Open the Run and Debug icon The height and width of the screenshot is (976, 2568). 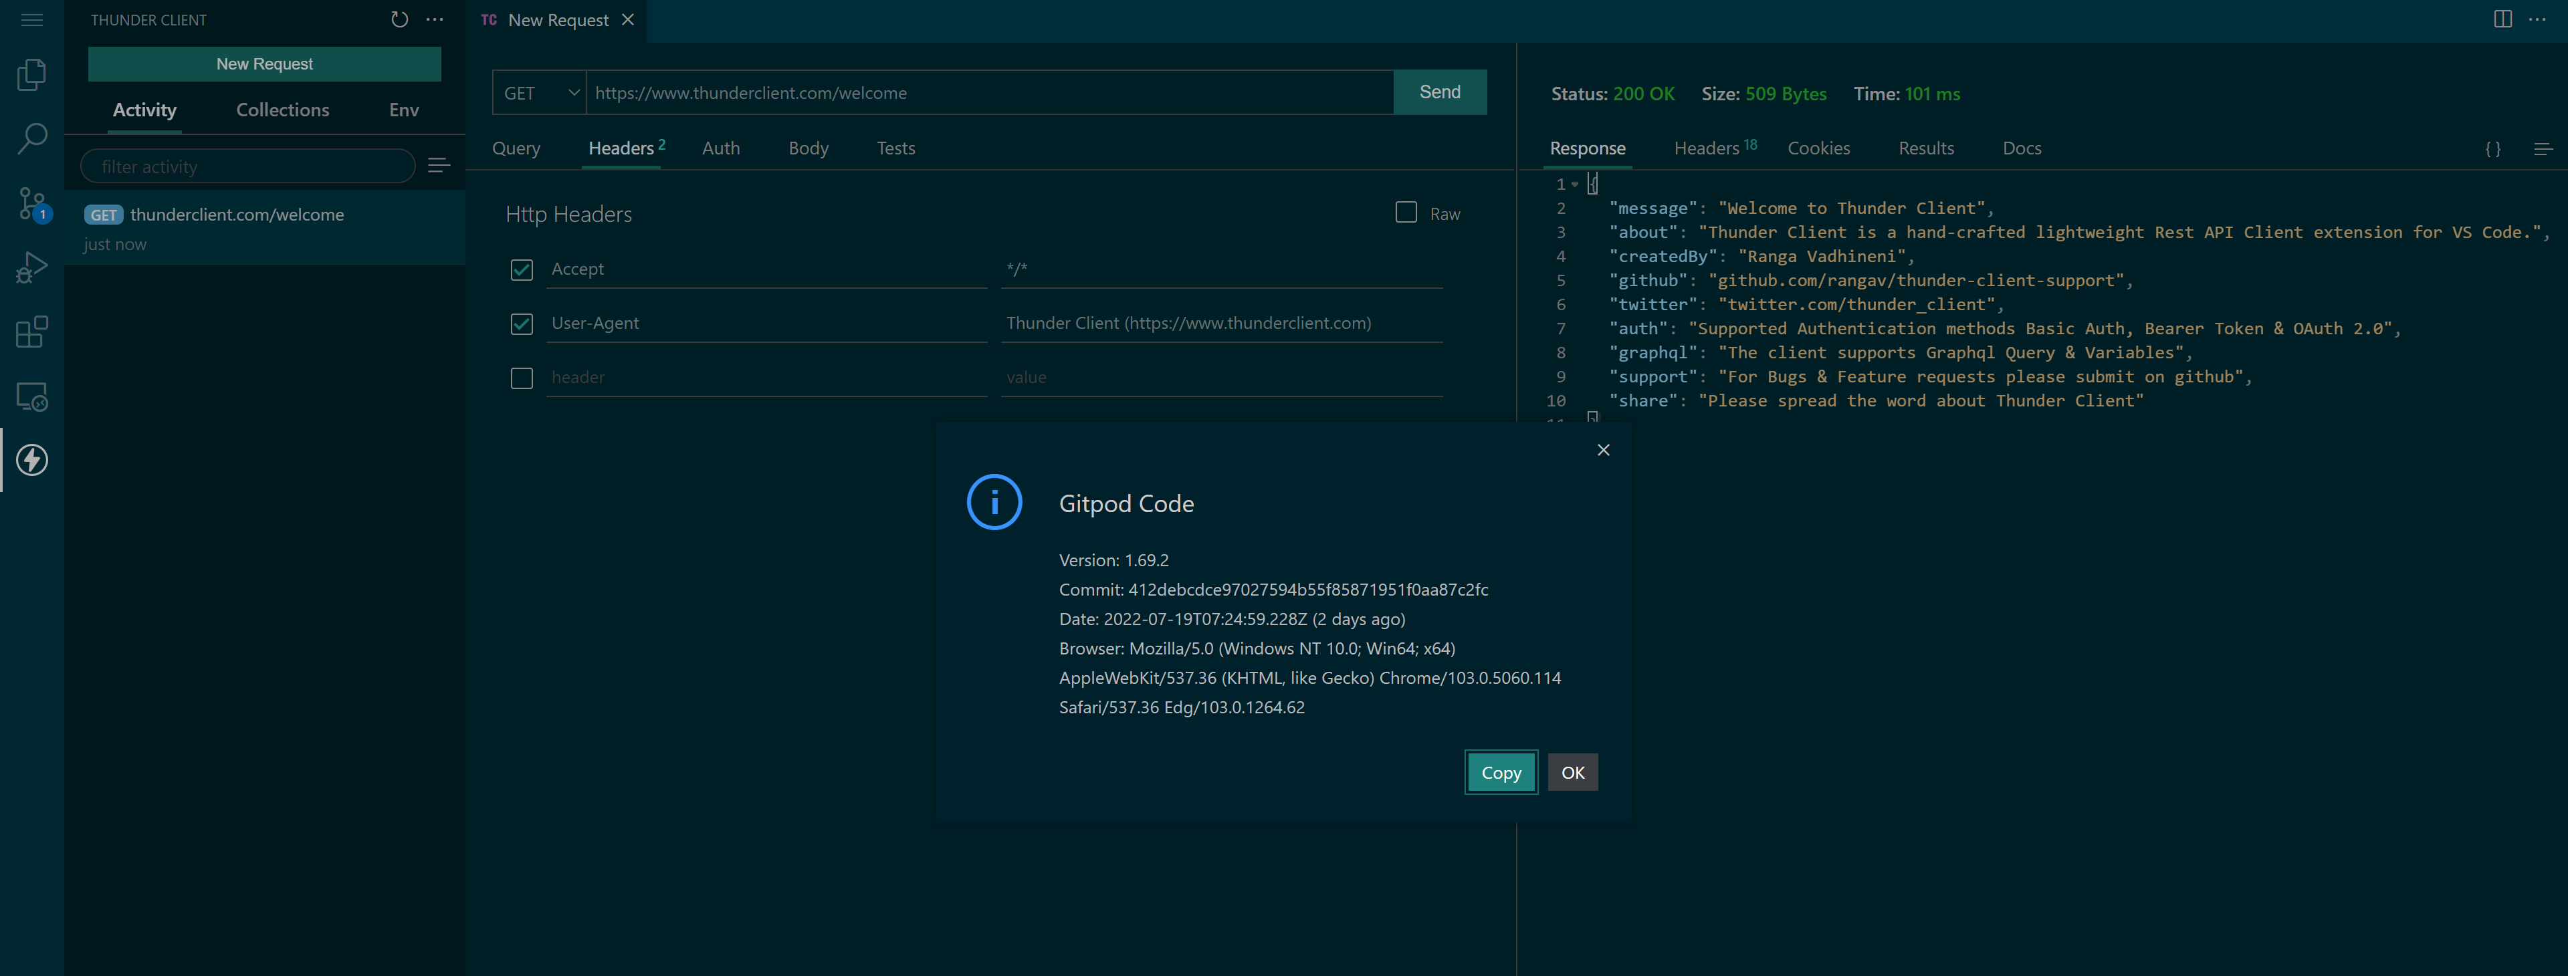coord(31,266)
